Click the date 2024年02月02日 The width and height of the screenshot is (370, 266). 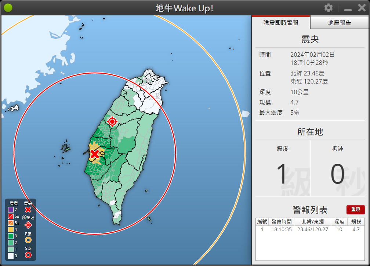tap(312, 55)
